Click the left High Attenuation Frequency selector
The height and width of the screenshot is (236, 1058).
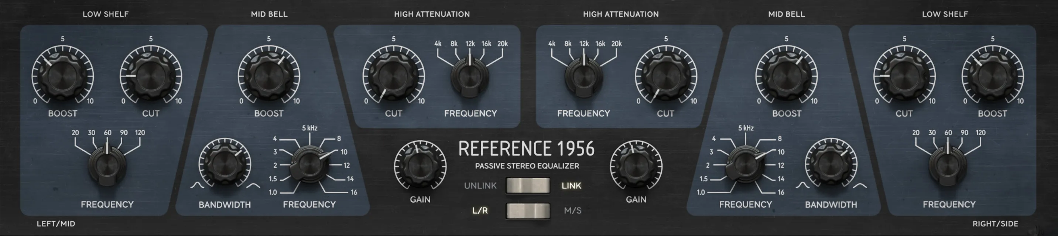470,77
